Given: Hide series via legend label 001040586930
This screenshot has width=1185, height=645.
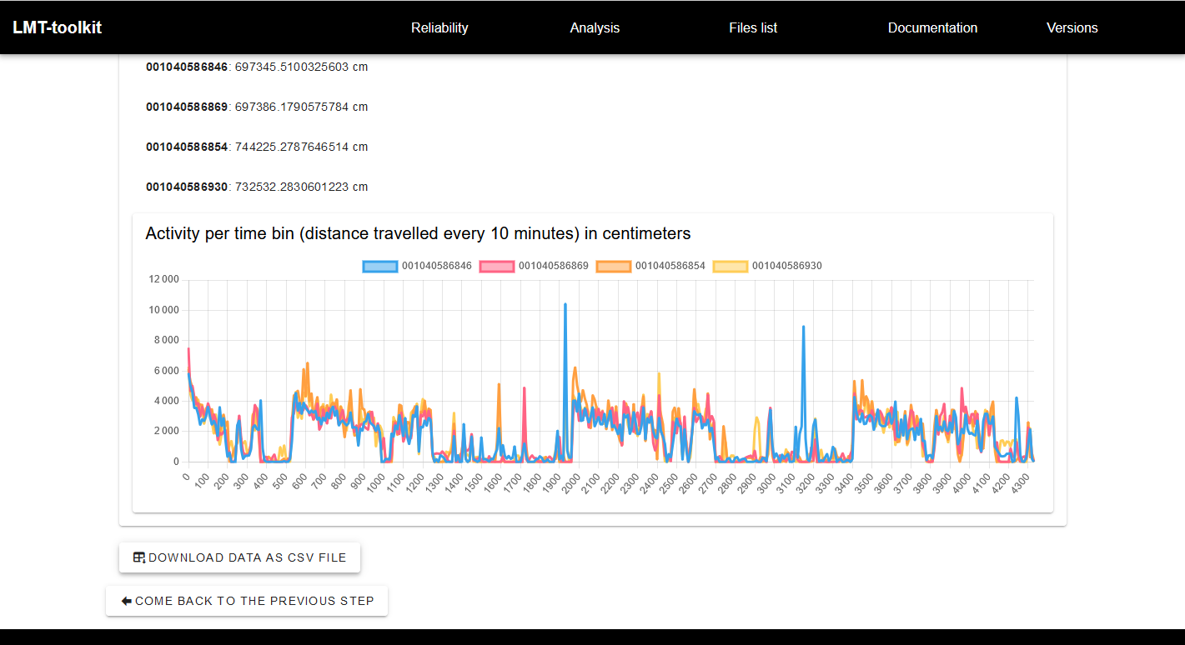Looking at the screenshot, I should click(x=787, y=266).
